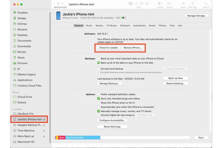Switch to the Photos tab
222x148 pixels.
tap(162, 26)
